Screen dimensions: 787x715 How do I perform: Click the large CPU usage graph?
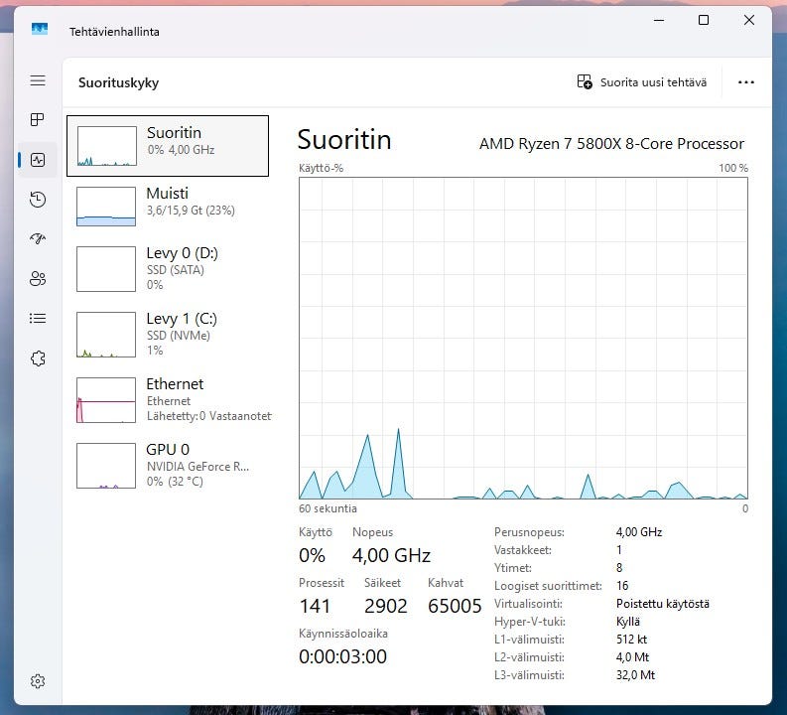(523, 338)
